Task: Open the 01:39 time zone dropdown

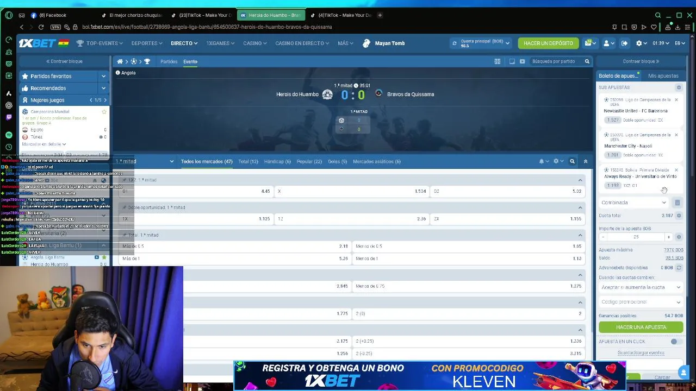Action: 661,43
